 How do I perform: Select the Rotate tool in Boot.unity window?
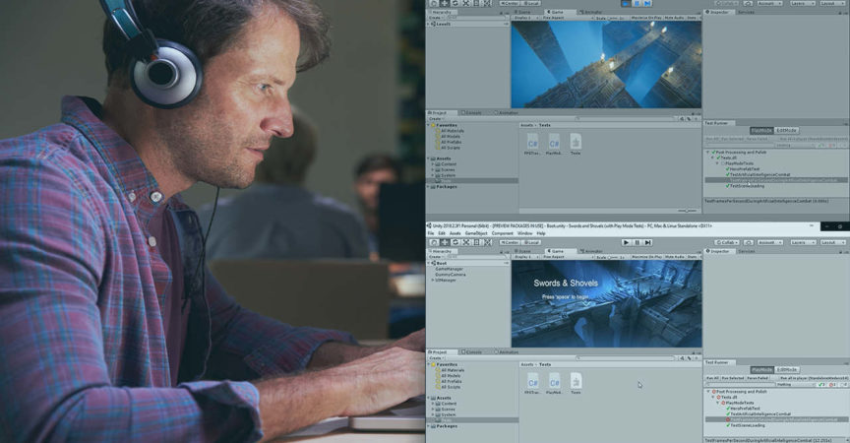click(x=455, y=242)
